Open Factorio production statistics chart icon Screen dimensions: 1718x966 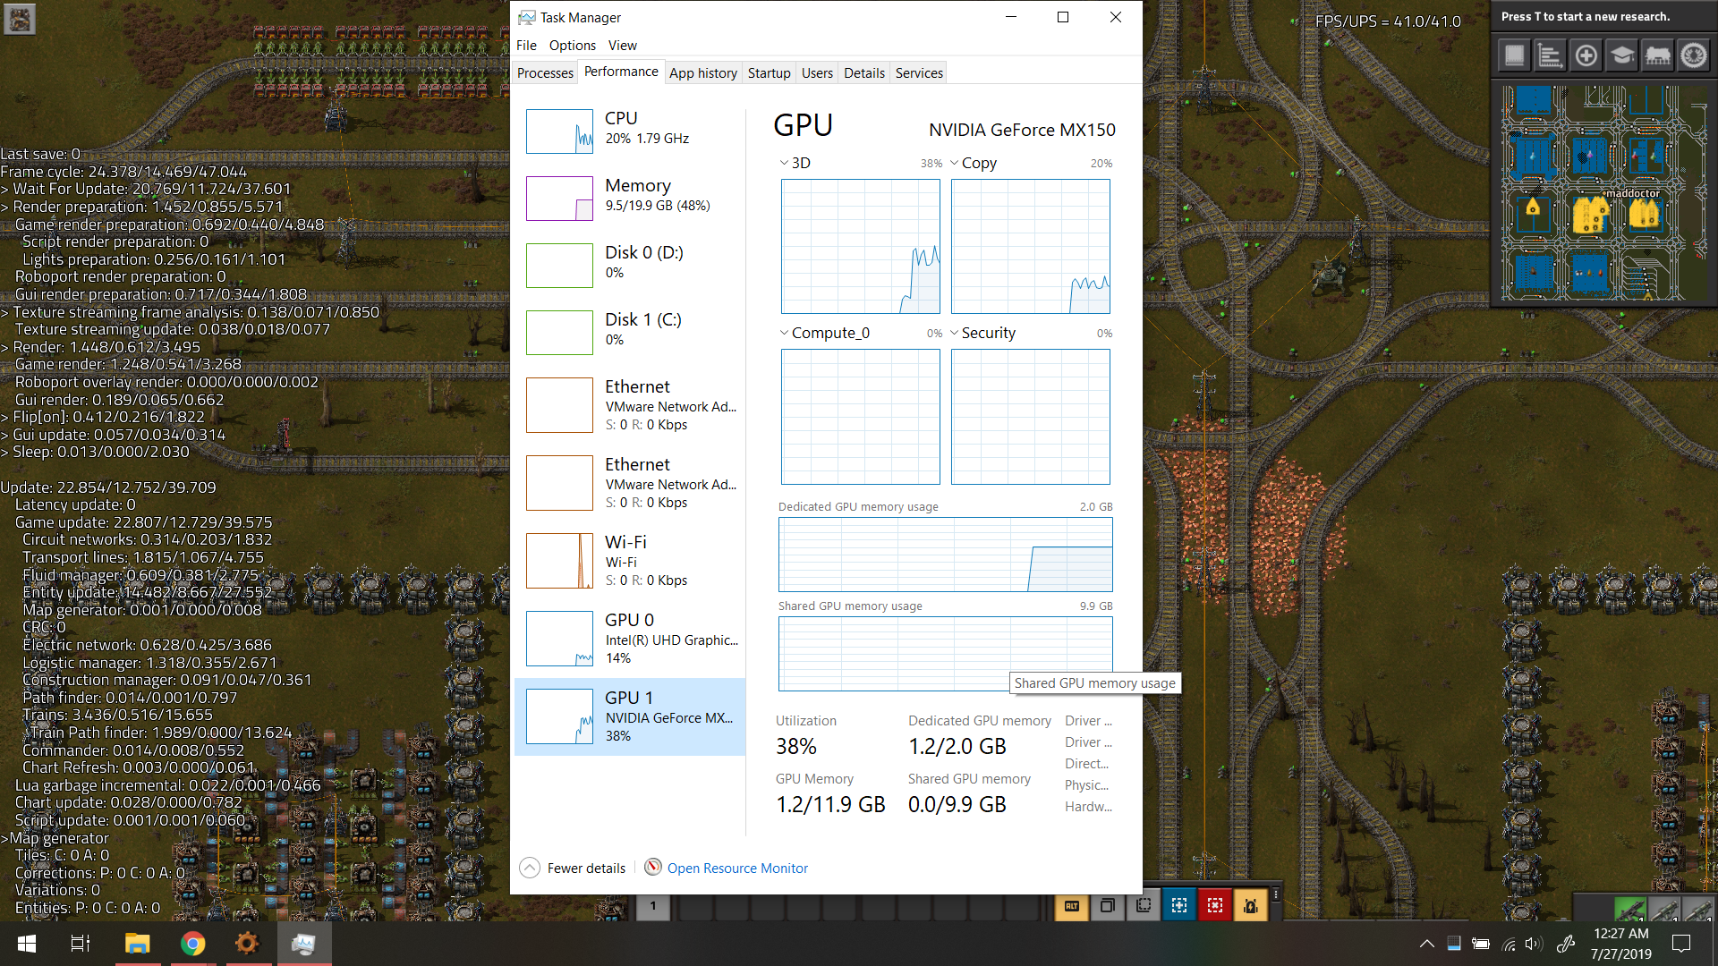click(1551, 55)
